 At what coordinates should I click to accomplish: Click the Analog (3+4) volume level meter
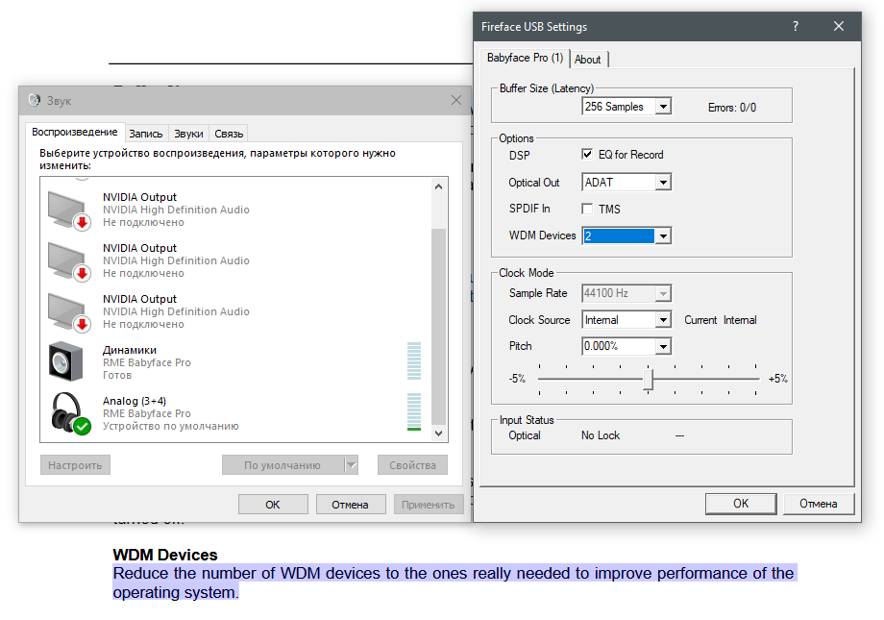tap(414, 411)
